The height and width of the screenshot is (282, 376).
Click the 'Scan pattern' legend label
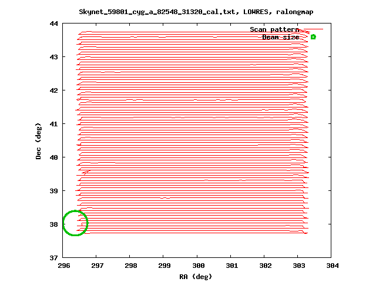[274, 29]
